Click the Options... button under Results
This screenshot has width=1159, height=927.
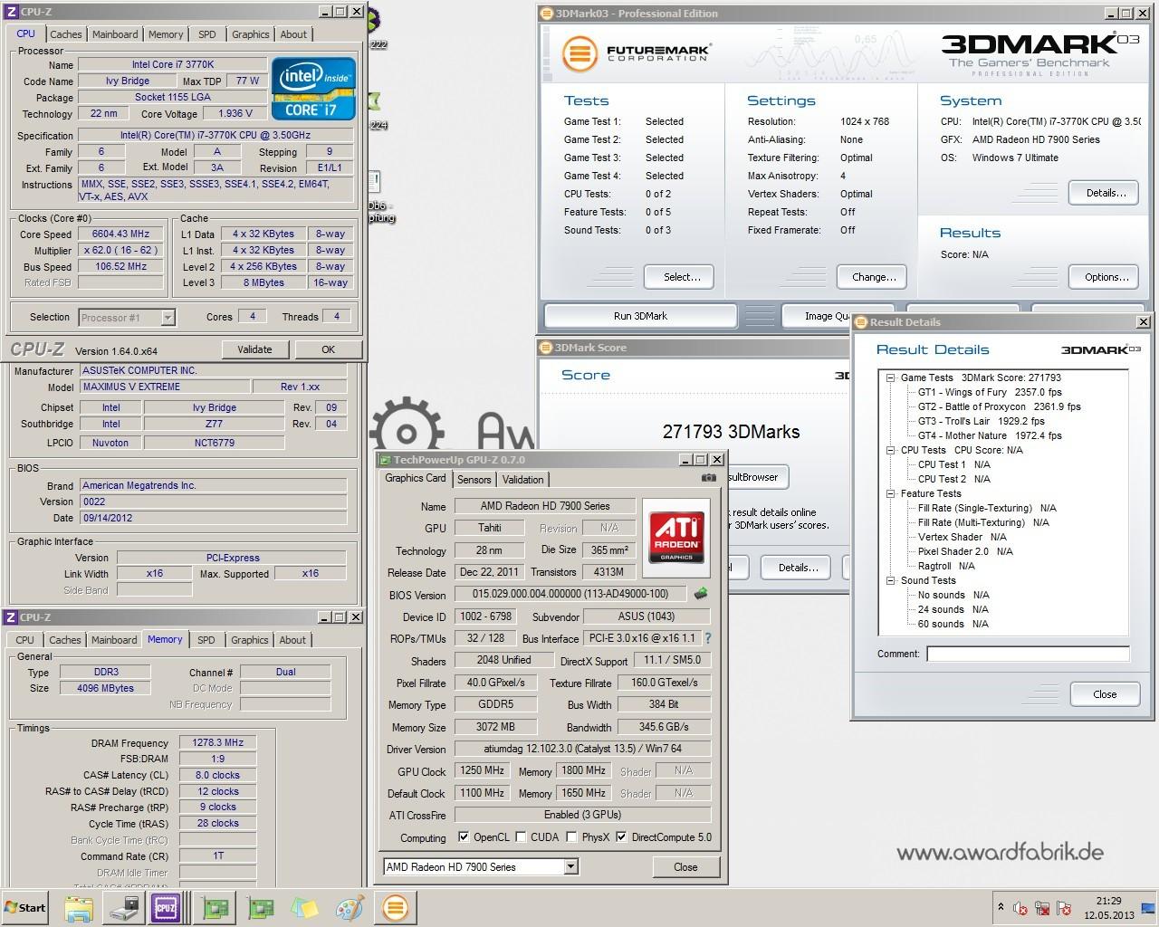click(1106, 277)
